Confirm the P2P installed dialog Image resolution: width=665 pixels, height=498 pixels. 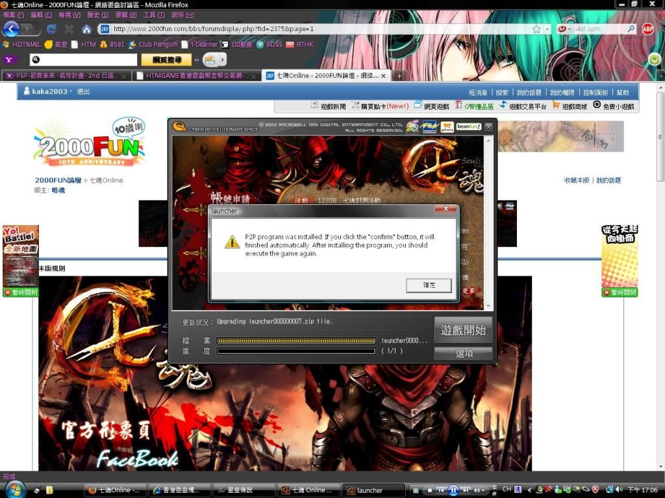point(428,285)
